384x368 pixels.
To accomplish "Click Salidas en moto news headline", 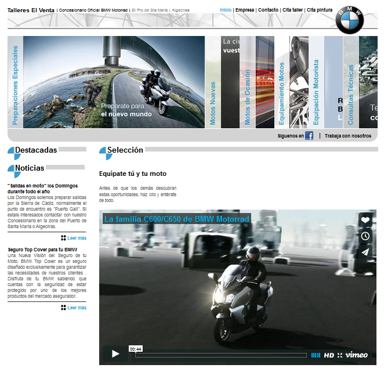I will tap(42, 189).
